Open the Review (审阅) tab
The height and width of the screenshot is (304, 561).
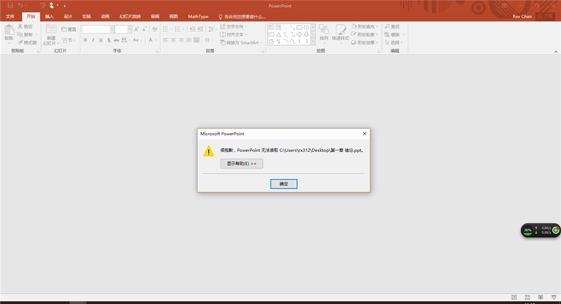[155, 16]
